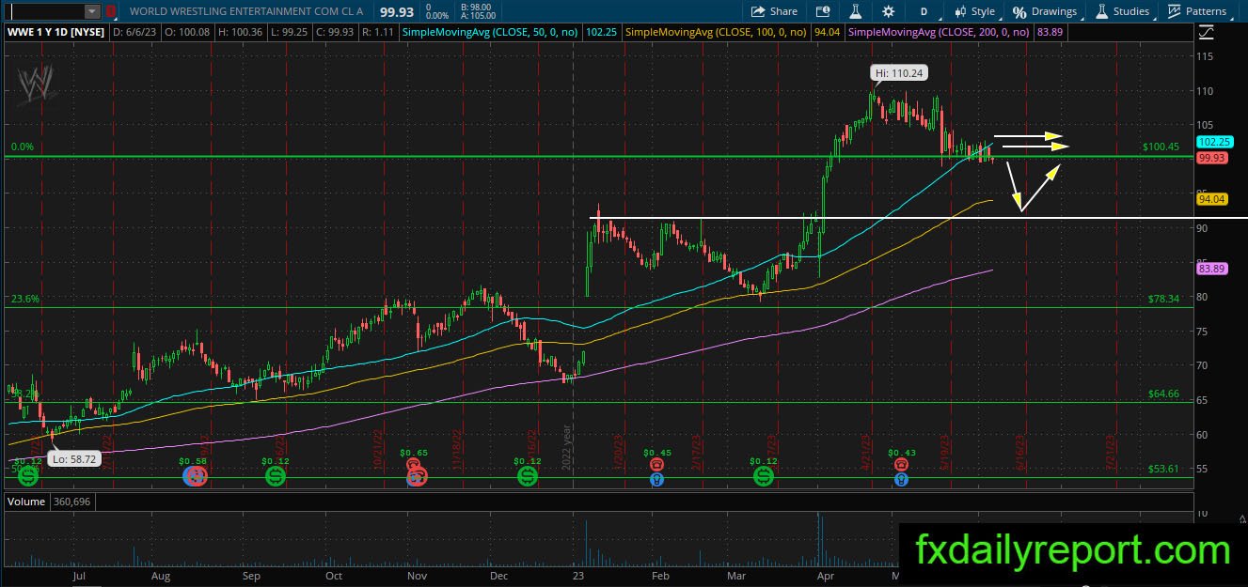Viewport: 1248px width, 587px height.
Task: Open the Patterns dropdown menu
Action: [x=1198, y=11]
